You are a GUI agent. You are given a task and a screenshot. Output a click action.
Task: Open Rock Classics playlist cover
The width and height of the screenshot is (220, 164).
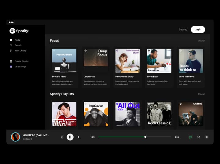point(159,114)
